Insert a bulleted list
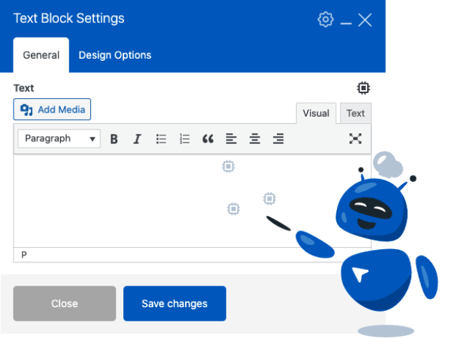The height and width of the screenshot is (338, 459). tap(161, 139)
